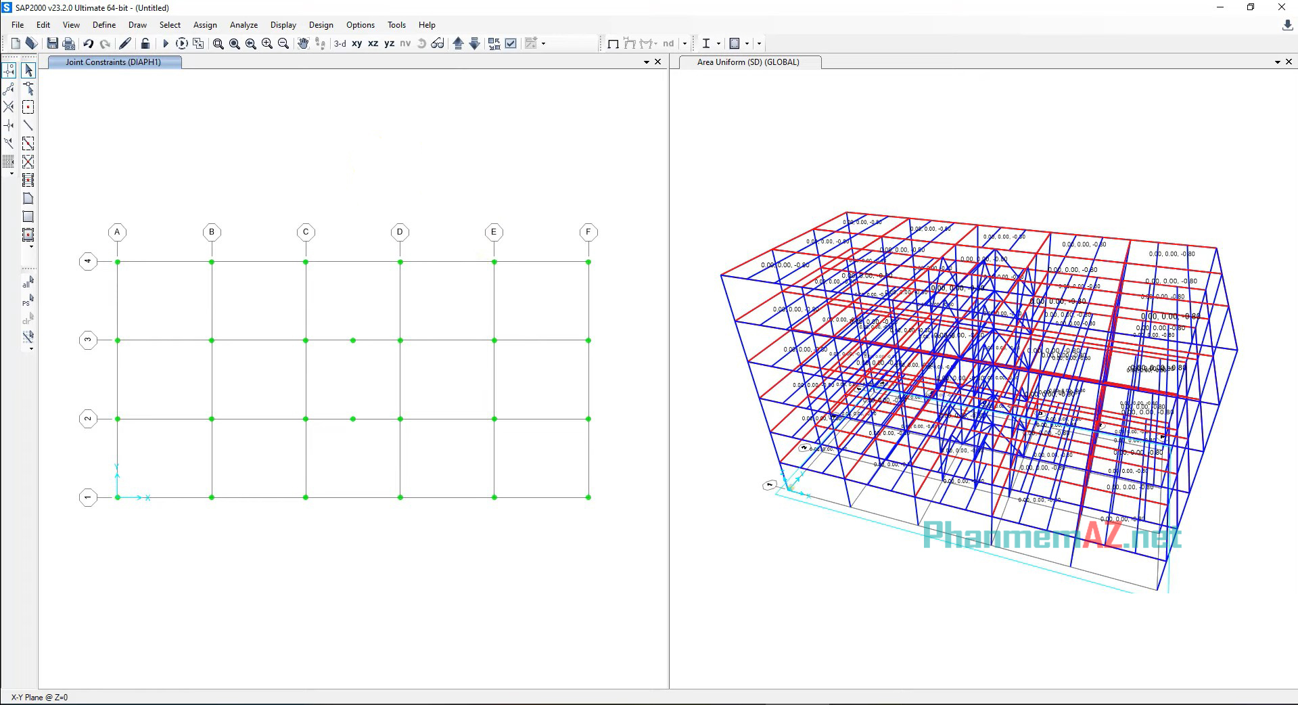The height and width of the screenshot is (705, 1298).
Task: Click grid joint at intersection C-3
Action: 306,340
